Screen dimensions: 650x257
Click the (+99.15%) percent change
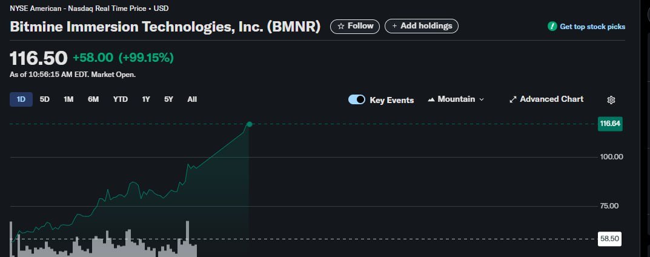click(x=146, y=58)
